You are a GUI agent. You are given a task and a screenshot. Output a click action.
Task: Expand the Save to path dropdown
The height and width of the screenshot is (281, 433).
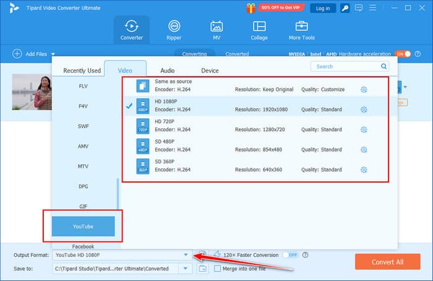[x=186, y=269]
